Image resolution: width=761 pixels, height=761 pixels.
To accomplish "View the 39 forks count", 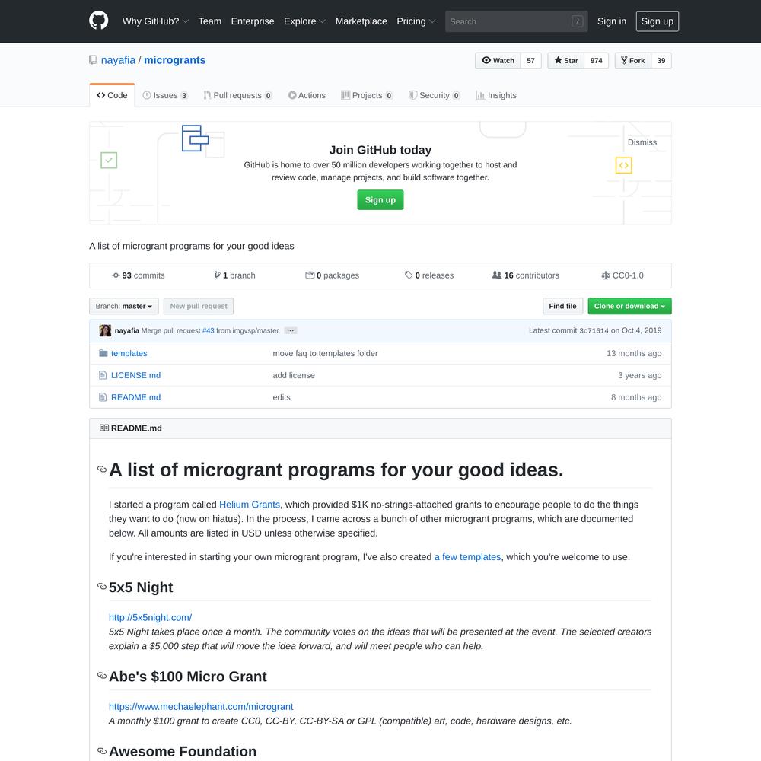I will [661, 61].
